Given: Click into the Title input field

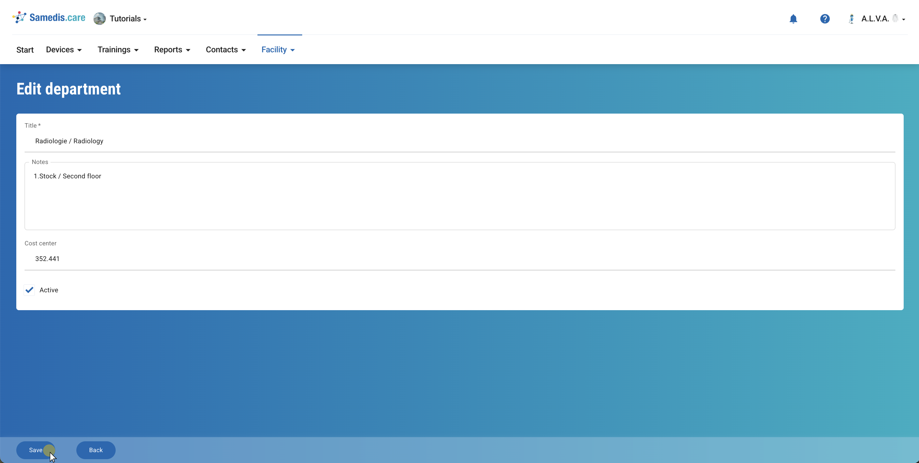Looking at the screenshot, I should (x=459, y=141).
